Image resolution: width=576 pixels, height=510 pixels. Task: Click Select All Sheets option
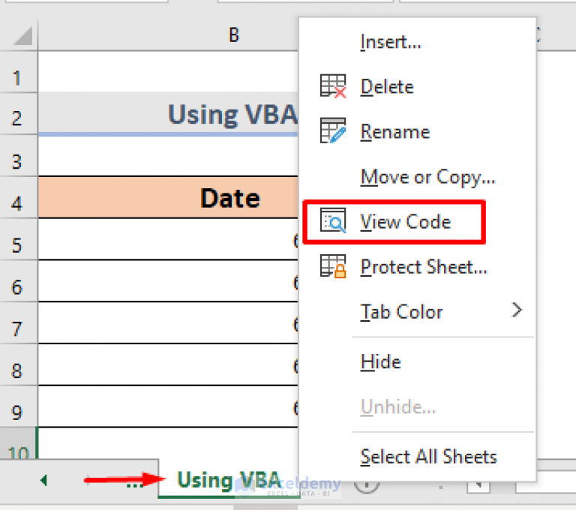(417, 457)
